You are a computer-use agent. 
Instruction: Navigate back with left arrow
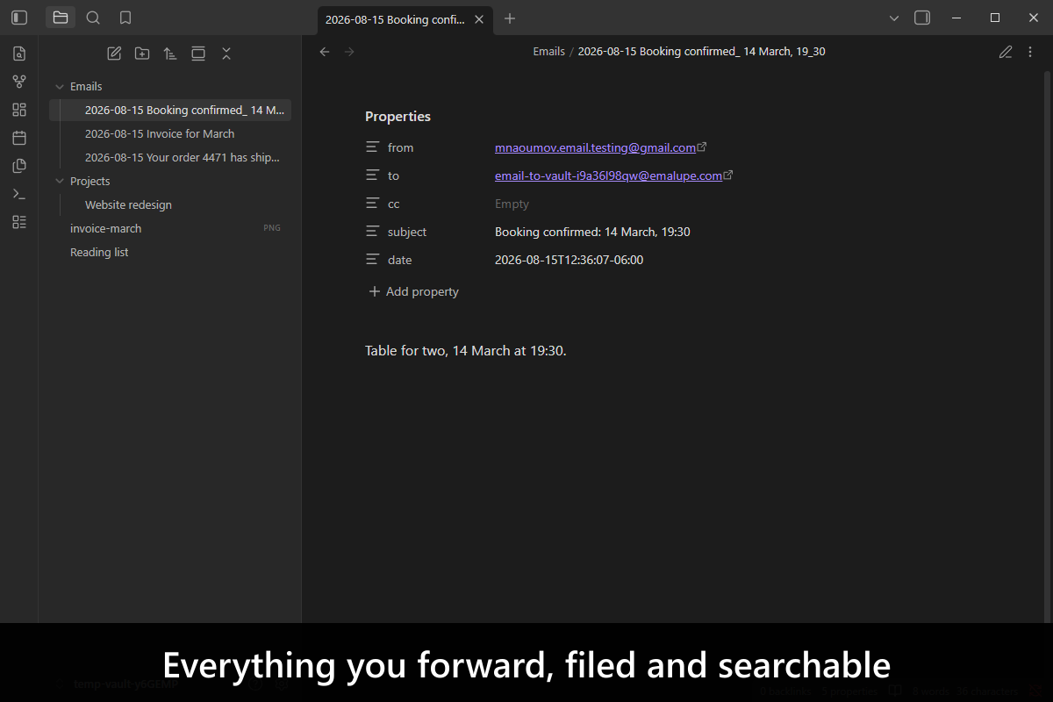325,52
